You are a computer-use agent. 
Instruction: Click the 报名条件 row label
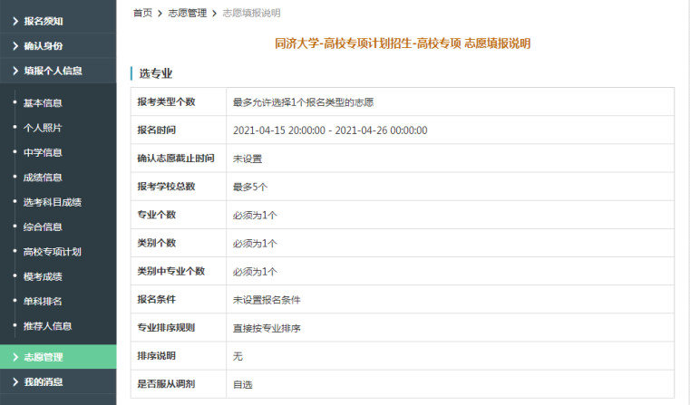click(x=157, y=300)
